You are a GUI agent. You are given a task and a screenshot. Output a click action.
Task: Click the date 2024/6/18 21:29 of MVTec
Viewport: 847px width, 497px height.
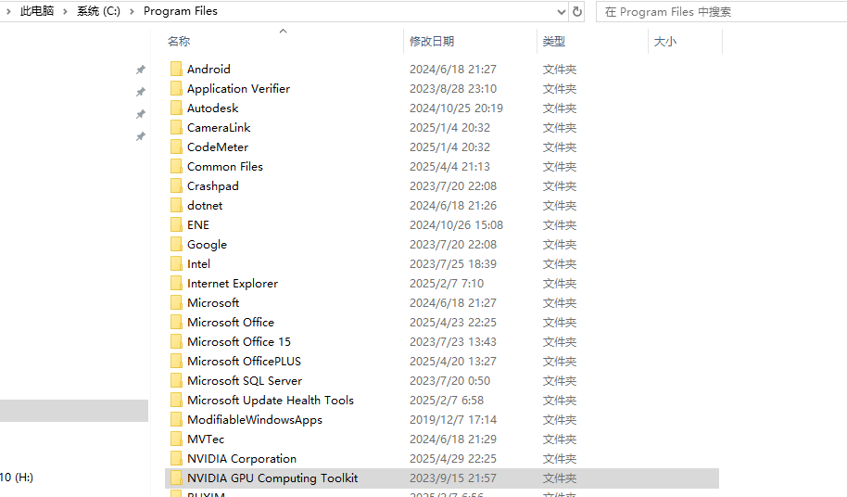[x=452, y=439]
